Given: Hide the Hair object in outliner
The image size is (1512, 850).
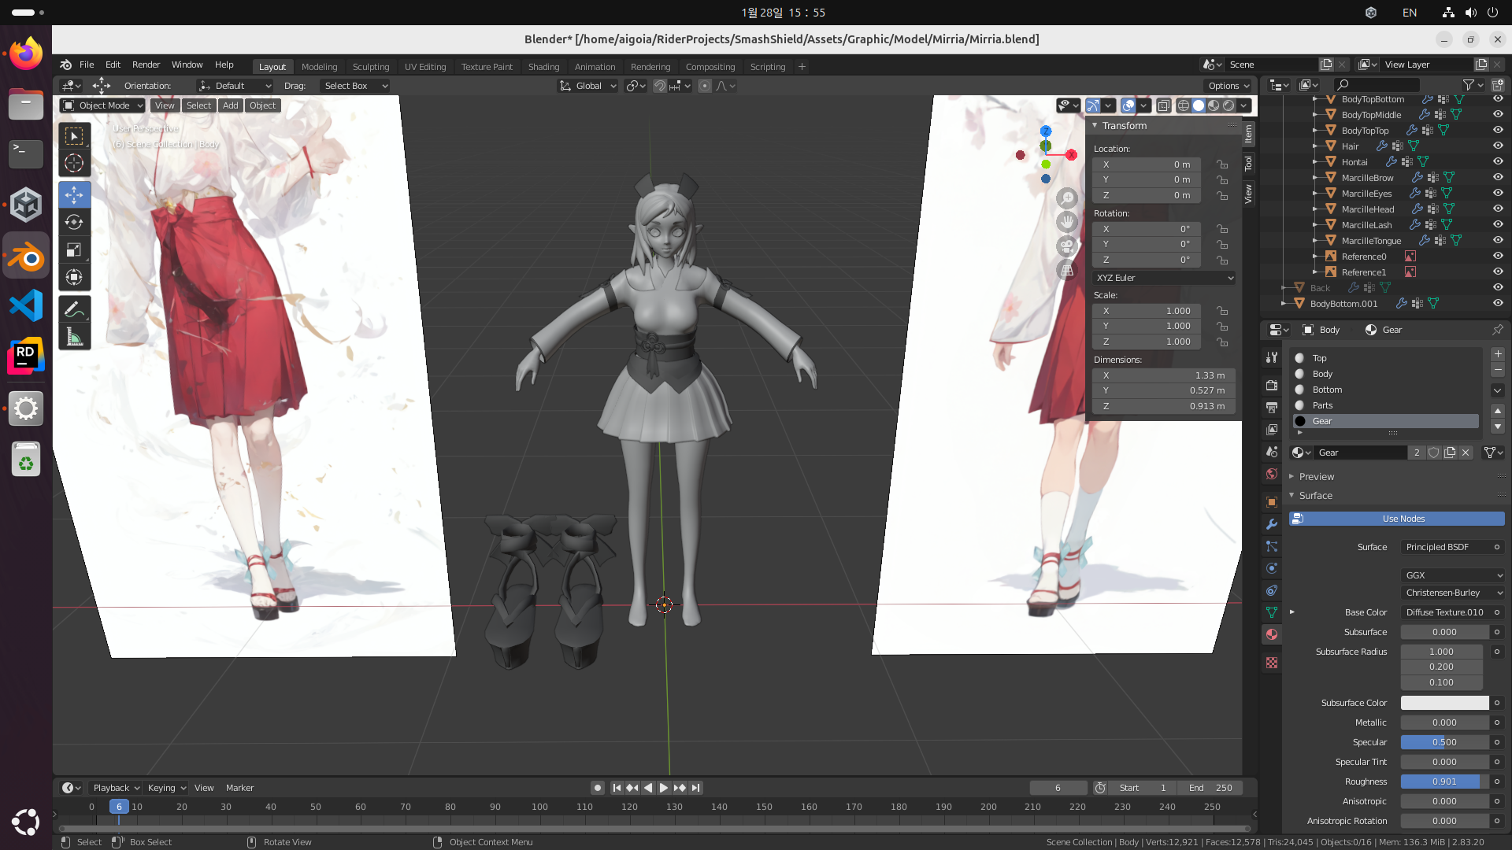Looking at the screenshot, I should point(1498,146).
